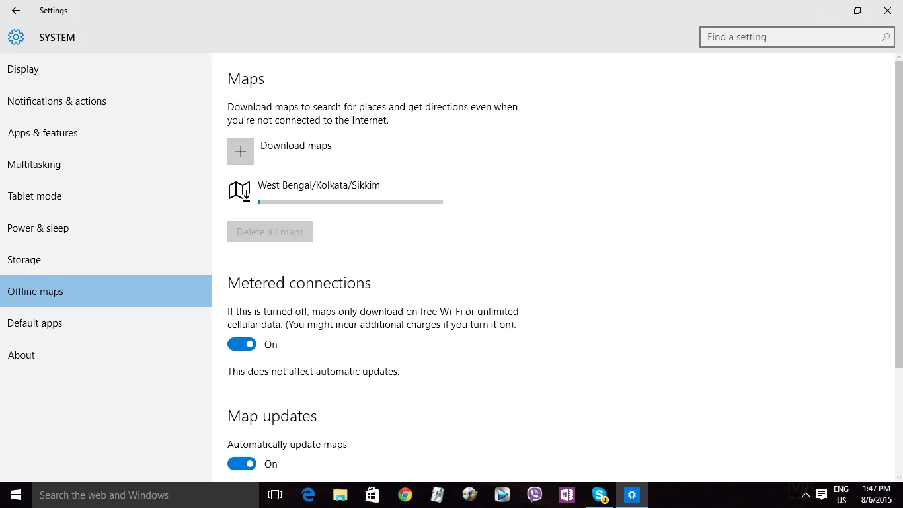Go to Apps & features
Viewport: 903px width, 508px height.
106,133
